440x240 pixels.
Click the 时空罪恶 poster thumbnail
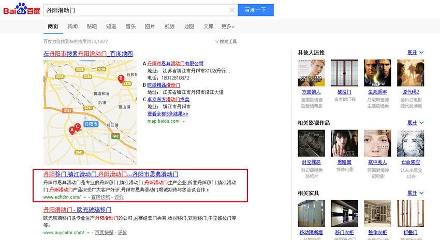point(311,143)
